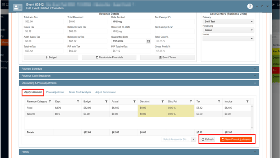Click the Refresh button
280x158 pixels.
tap(208, 139)
